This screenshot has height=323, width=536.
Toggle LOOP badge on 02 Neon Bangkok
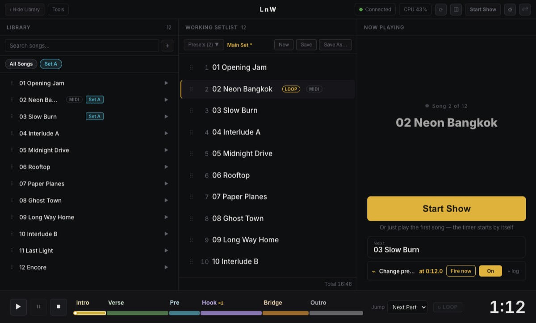tap(291, 89)
